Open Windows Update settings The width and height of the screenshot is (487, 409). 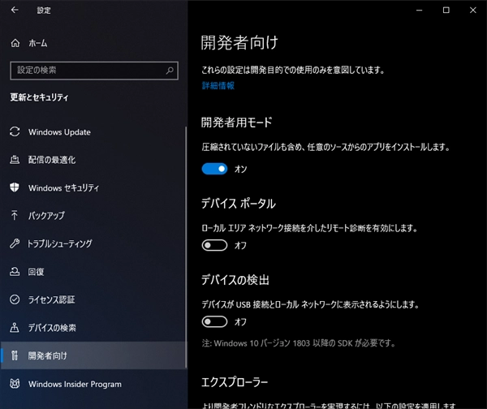click(x=93, y=132)
